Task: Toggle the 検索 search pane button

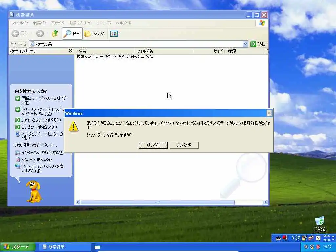Action: point(72,33)
